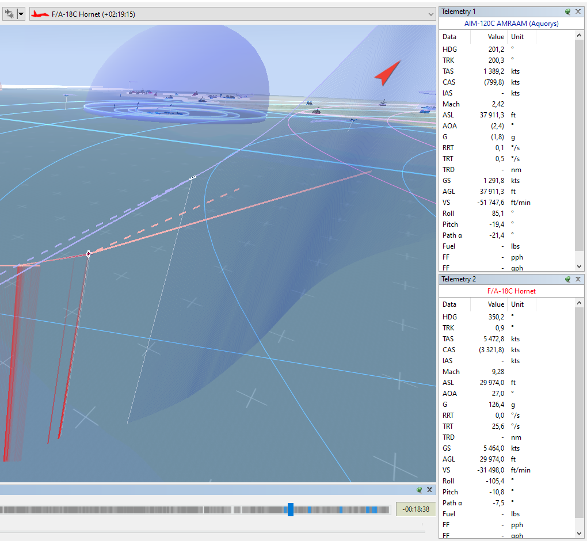Image resolution: width=587 pixels, height=541 pixels.
Task: Toggle the pin on the Telemetry 1 panel
Action: [x=567, y=12]
